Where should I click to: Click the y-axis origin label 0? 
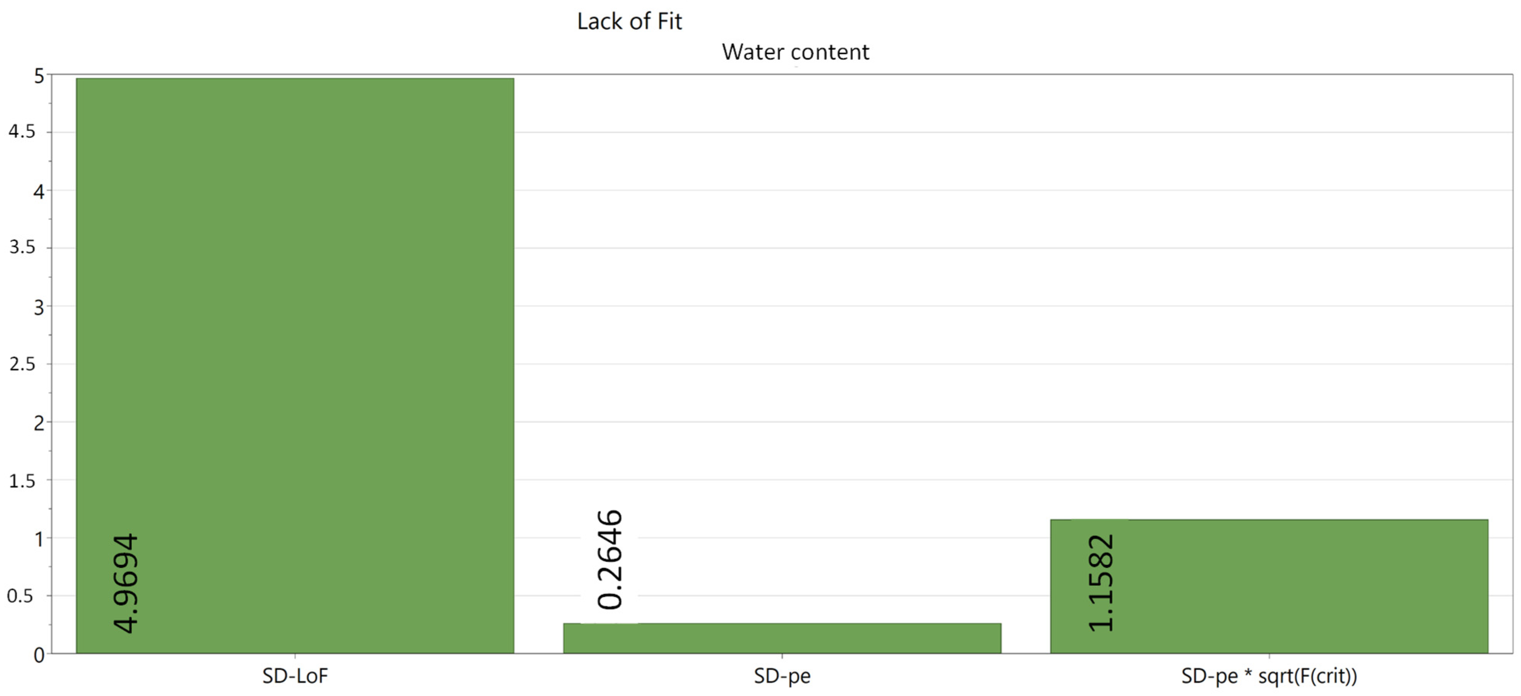tap(39, 655)
